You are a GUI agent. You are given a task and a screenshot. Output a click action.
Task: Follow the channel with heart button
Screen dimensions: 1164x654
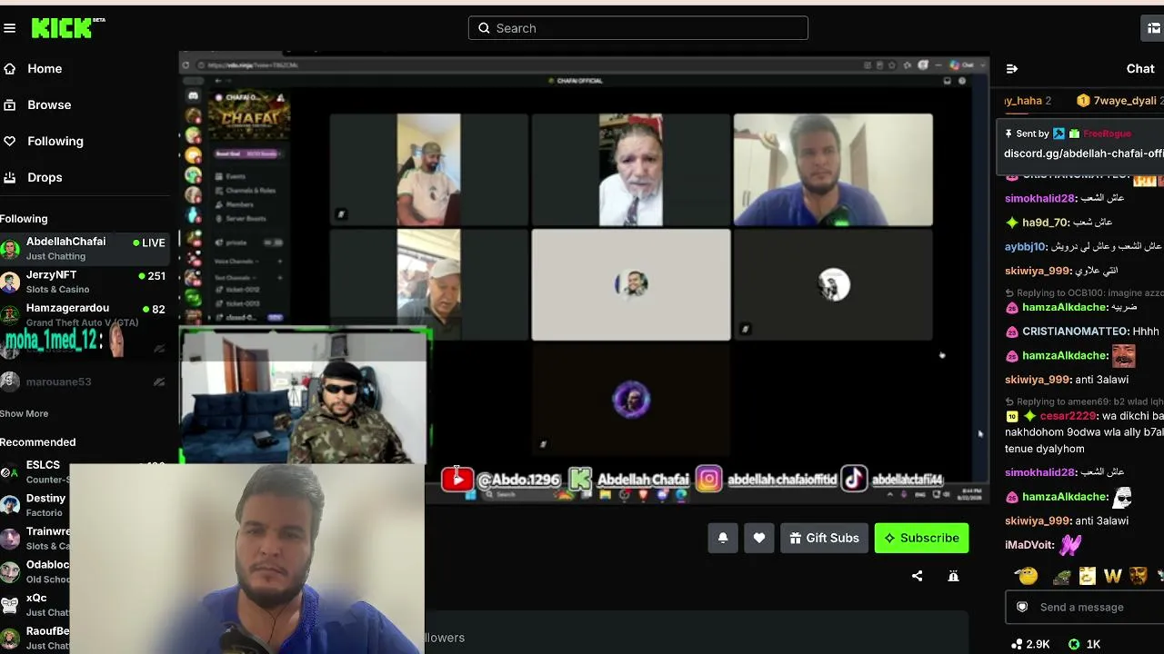[x=759, y=538]
